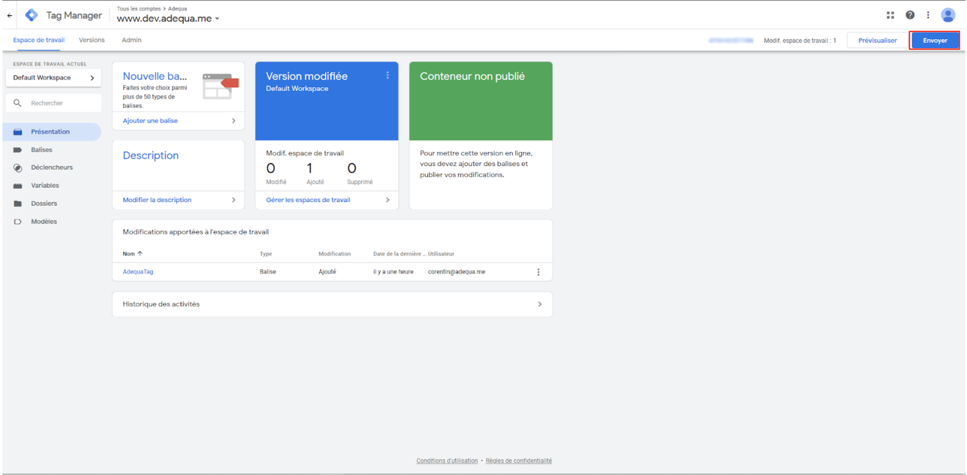This screenshot has width=967, height=475.
Task: Open the help question mark icon
Action: pyautogui.click(x=910, y=15)
